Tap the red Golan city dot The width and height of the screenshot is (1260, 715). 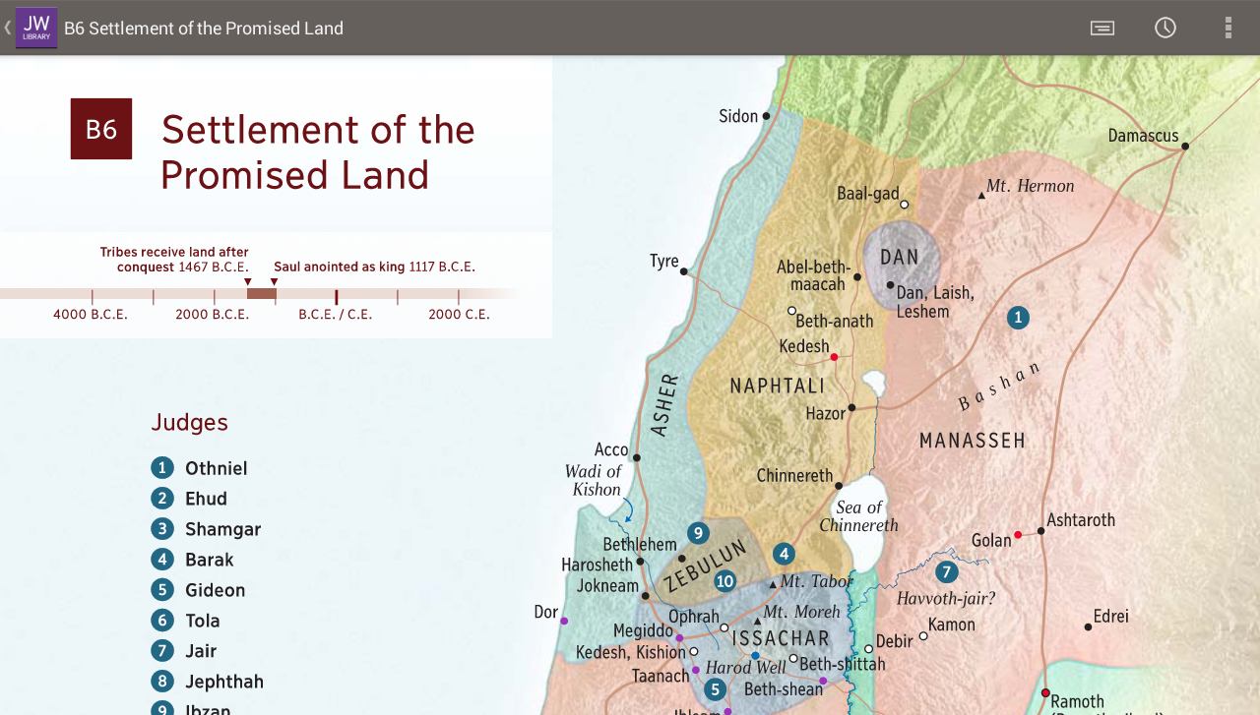(x=1018, y=535)
